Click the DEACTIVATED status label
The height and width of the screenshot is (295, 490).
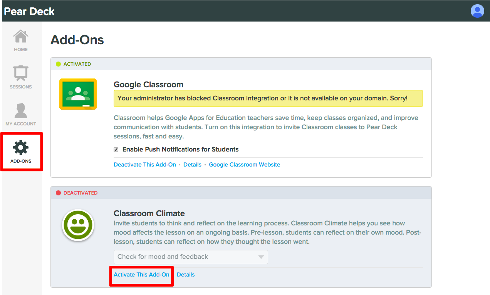(x=81, y=193)
